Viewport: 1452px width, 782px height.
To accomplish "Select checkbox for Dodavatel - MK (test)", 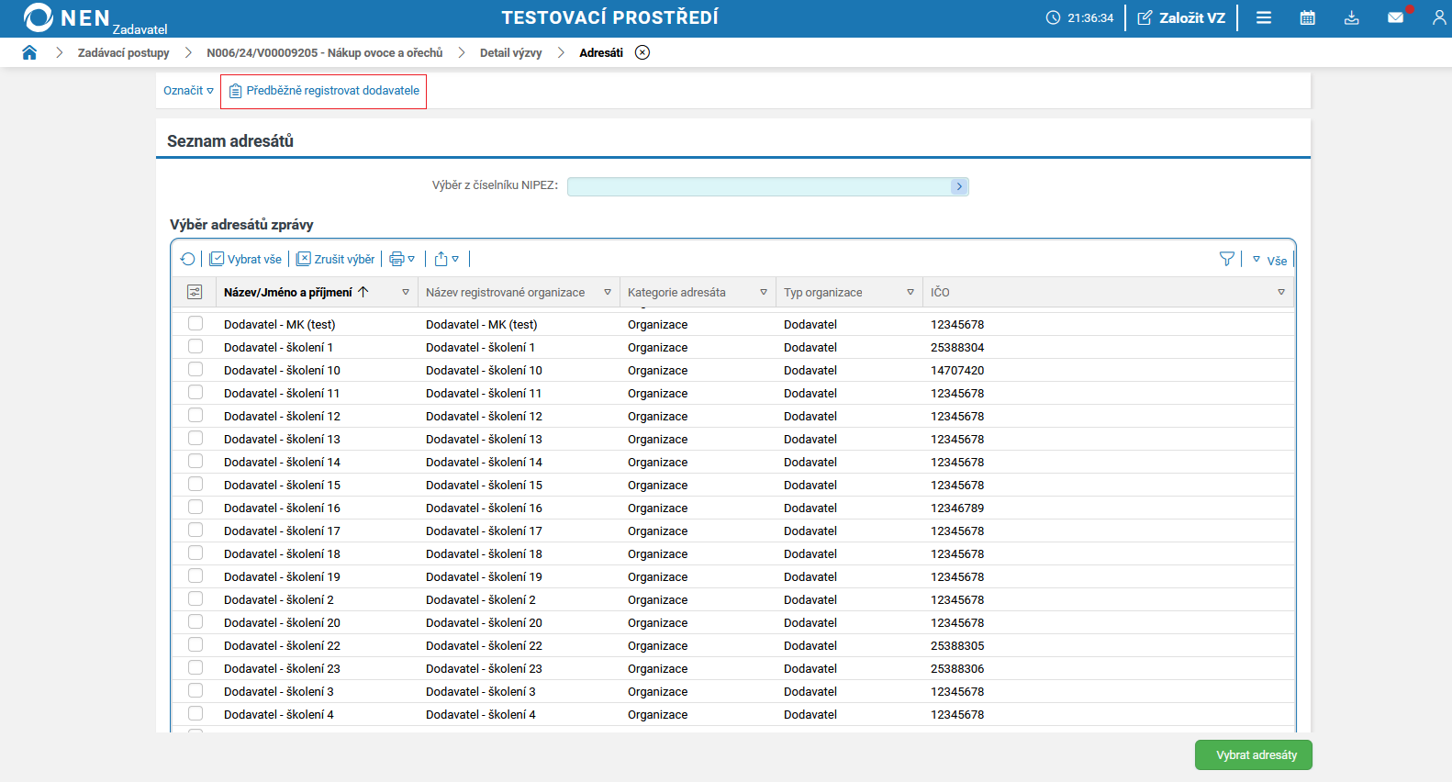I will (195, 324).
